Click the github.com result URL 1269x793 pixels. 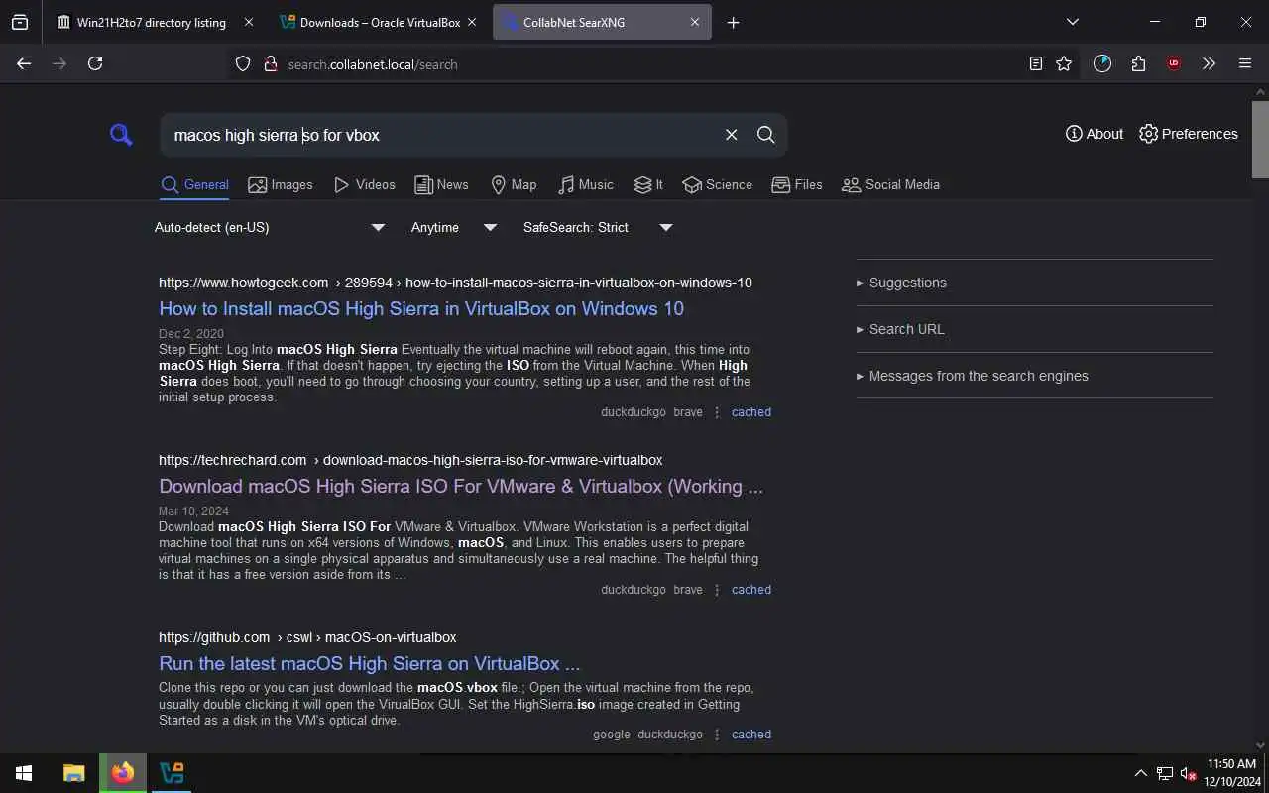tap(307, 637)
